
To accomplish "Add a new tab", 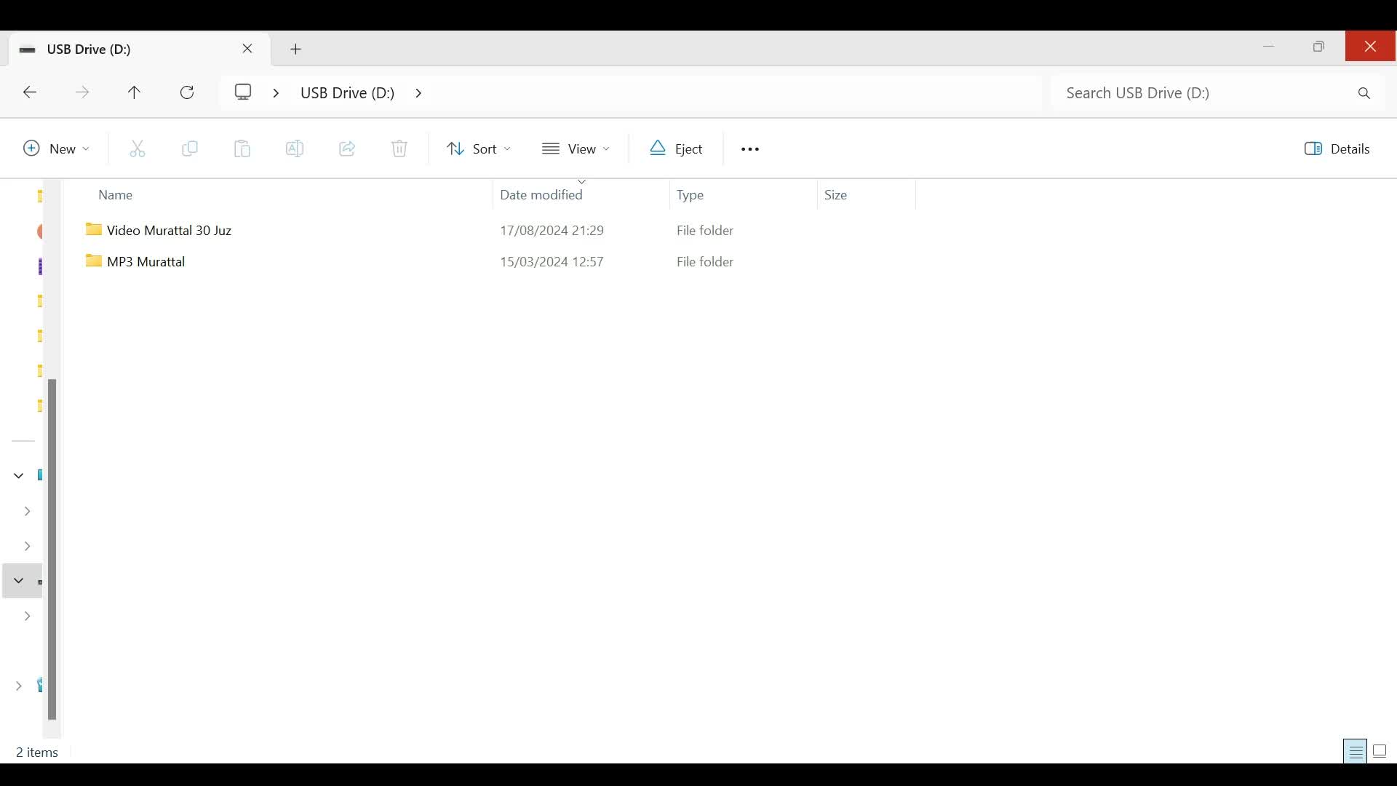I will [x=296, y=49].
